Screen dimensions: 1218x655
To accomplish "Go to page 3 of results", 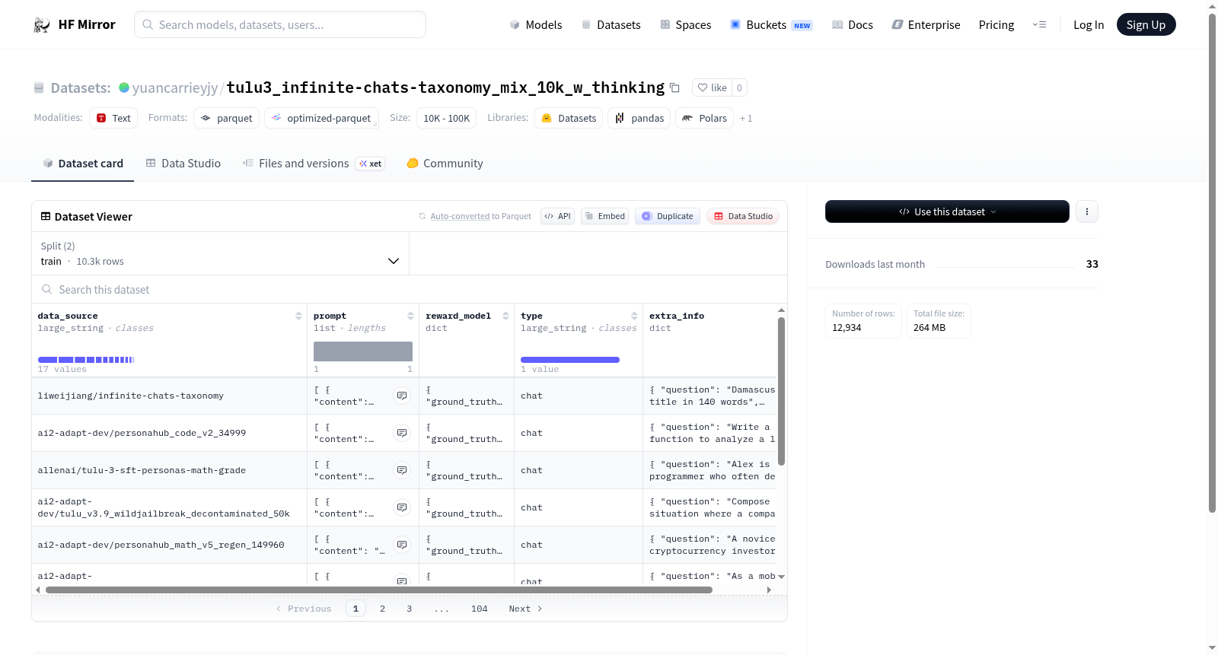I will (x=409, y=609).
